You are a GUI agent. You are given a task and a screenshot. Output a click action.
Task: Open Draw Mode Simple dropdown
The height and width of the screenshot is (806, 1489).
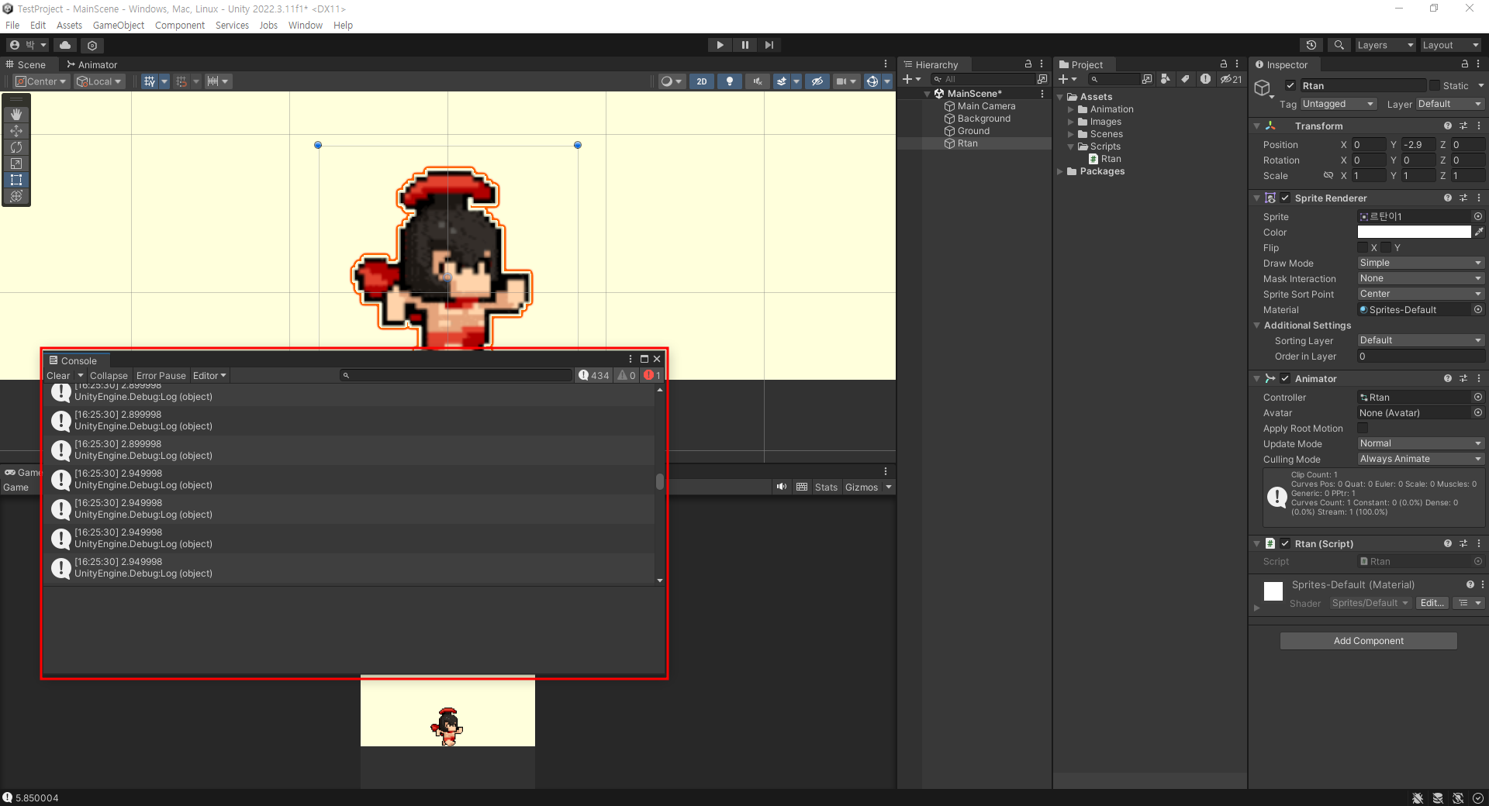pyautogui.click(x=1420, y=263)
